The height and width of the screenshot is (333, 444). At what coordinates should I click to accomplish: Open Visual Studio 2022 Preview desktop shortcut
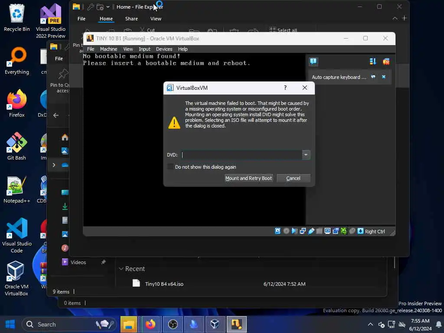(51, 21)
